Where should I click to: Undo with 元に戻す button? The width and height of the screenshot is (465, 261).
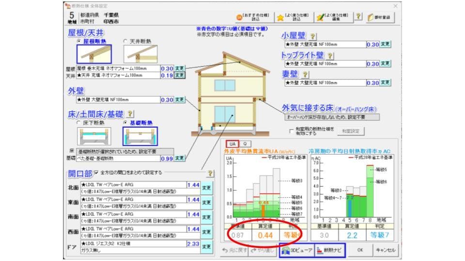click(x=234, y=250)
